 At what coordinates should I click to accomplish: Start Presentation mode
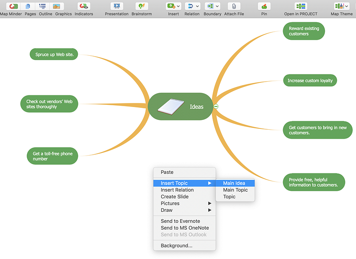(x=117, y=6)
